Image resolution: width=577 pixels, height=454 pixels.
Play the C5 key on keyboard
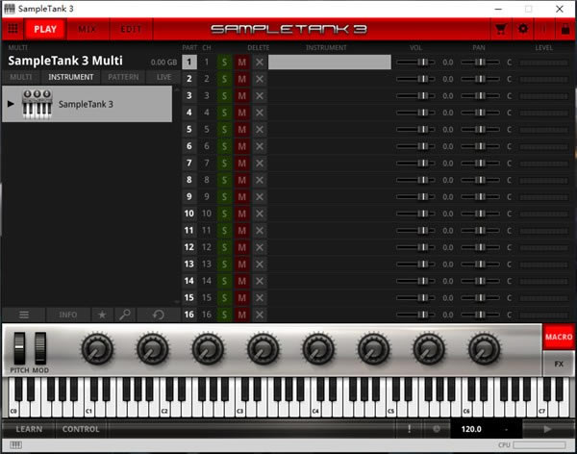[x=390, y=407]
